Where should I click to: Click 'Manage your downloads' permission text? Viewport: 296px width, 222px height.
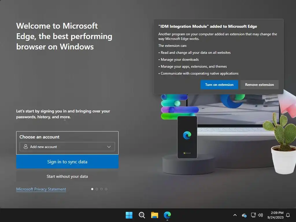point(180,60)
